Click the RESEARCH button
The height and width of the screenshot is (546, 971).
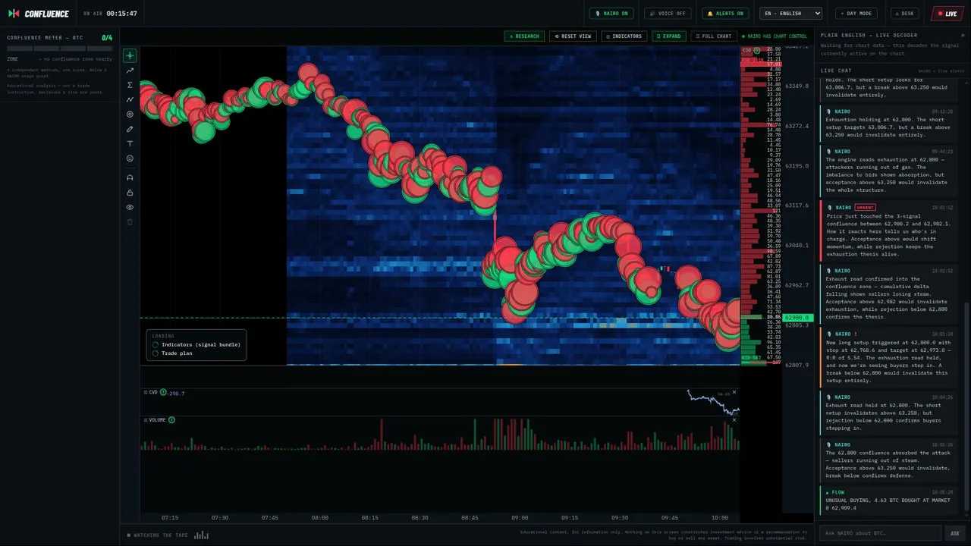point(524,36)
